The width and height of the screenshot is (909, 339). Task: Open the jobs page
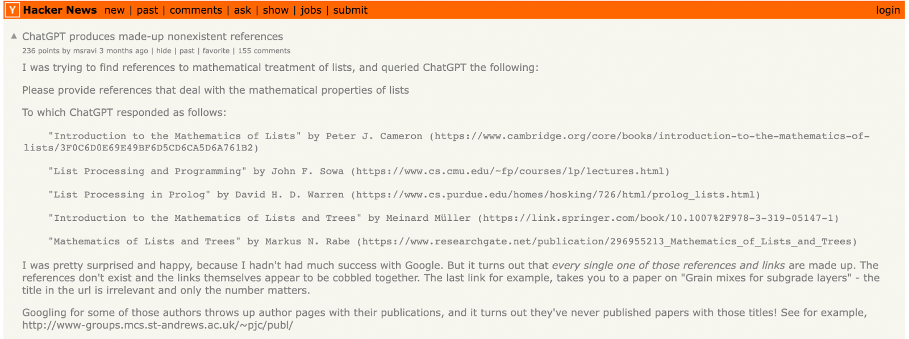click(311, 10)
